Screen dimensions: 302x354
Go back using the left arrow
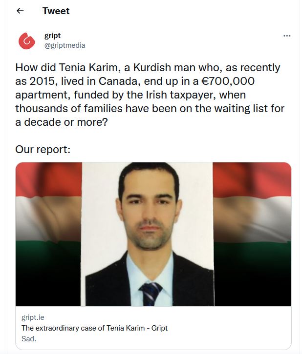point(21,11)
